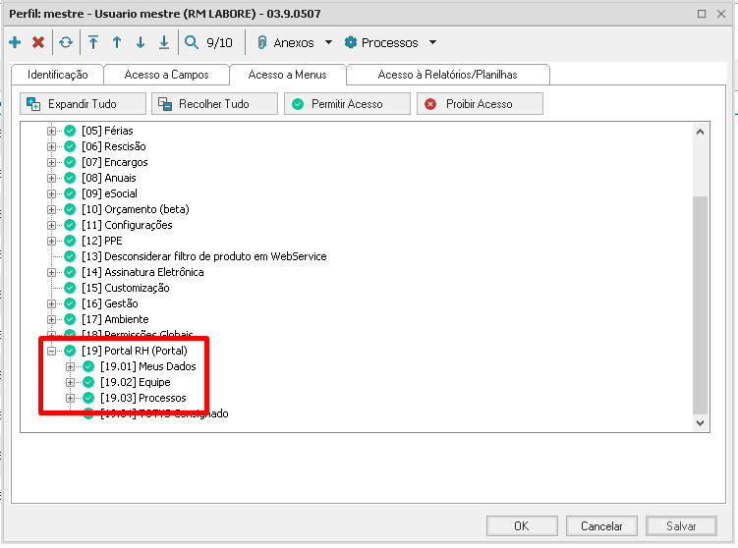This screenshot has width=738, height=548.
Task: Click the OK button
Action: [522, 525]
